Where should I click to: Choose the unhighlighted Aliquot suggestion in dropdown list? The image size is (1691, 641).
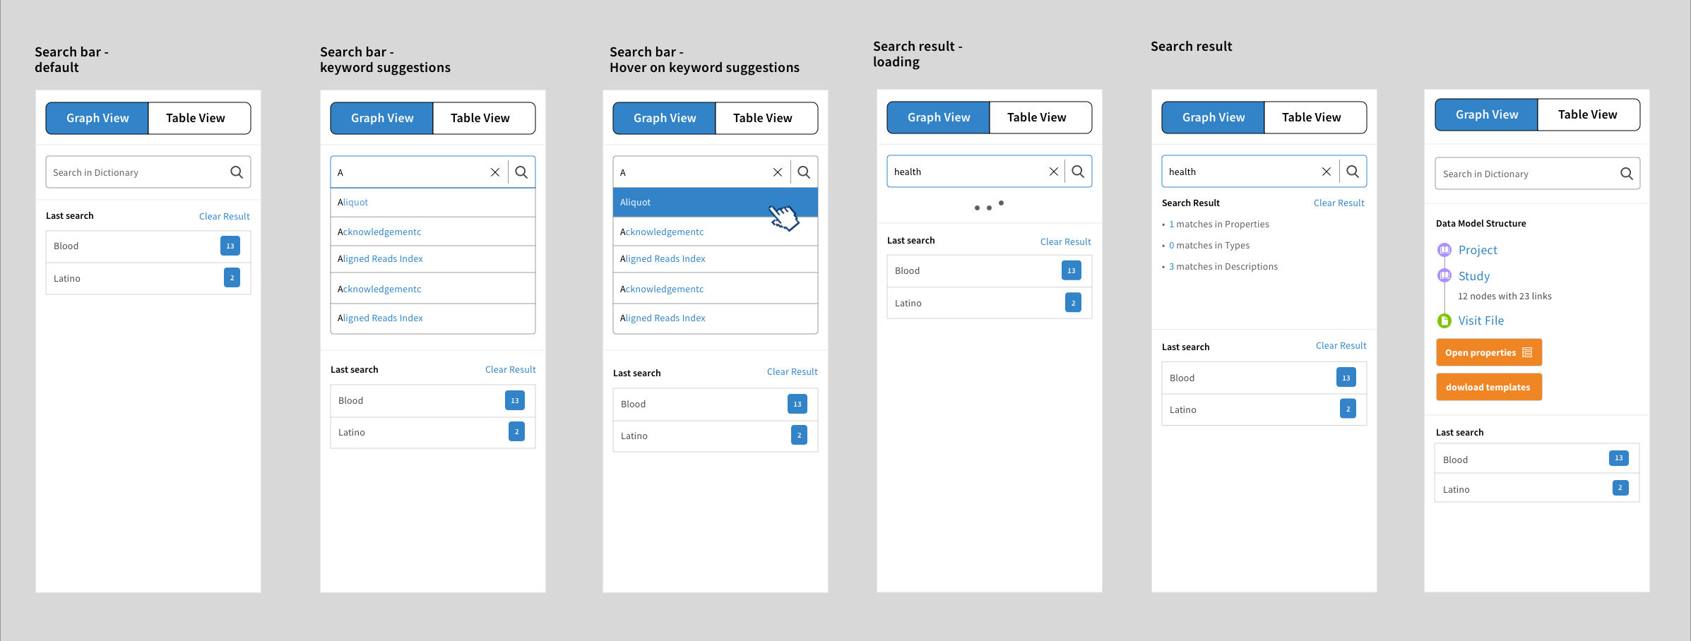click(x=433, y=202)
